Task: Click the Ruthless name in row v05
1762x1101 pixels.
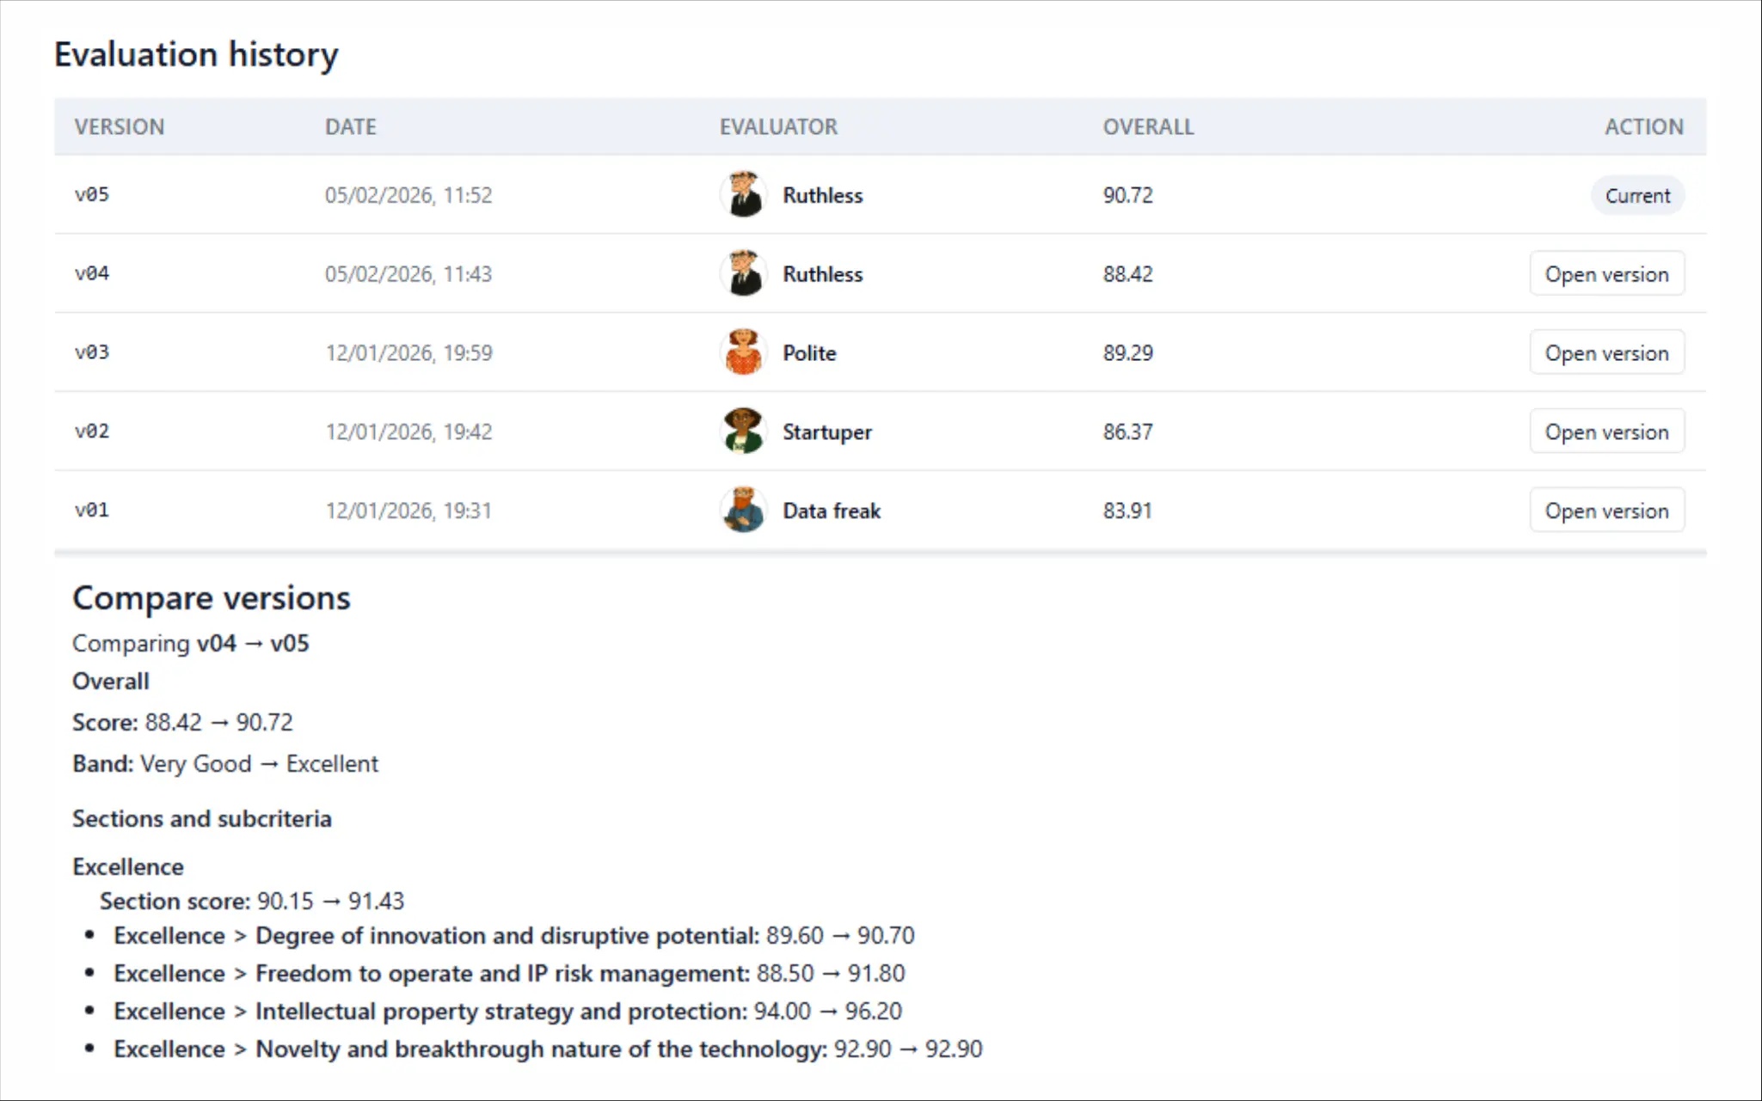Action: [x=822, y=195]
